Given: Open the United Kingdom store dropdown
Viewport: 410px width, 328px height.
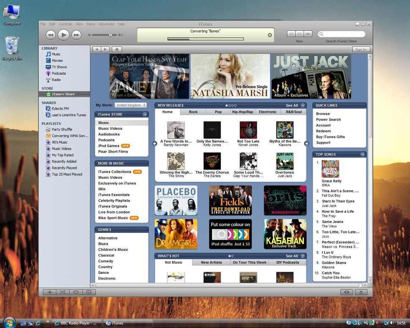Looking at the screenshot, I should (x=130, y=105).
